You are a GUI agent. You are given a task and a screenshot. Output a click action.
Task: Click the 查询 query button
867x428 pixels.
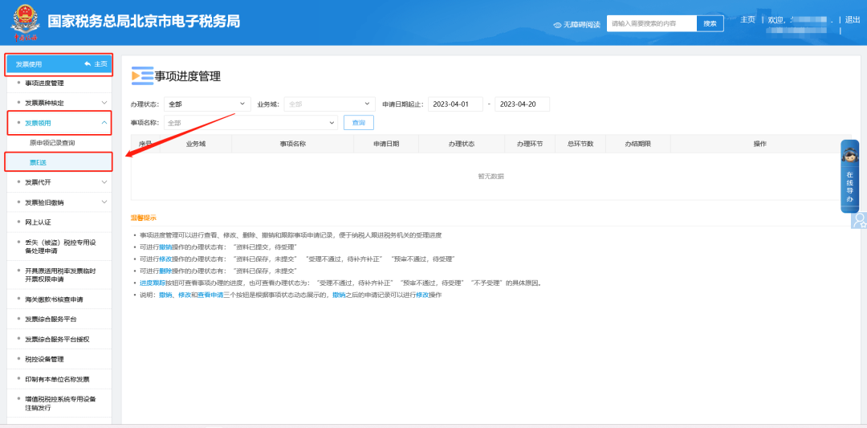coord(359,123)
